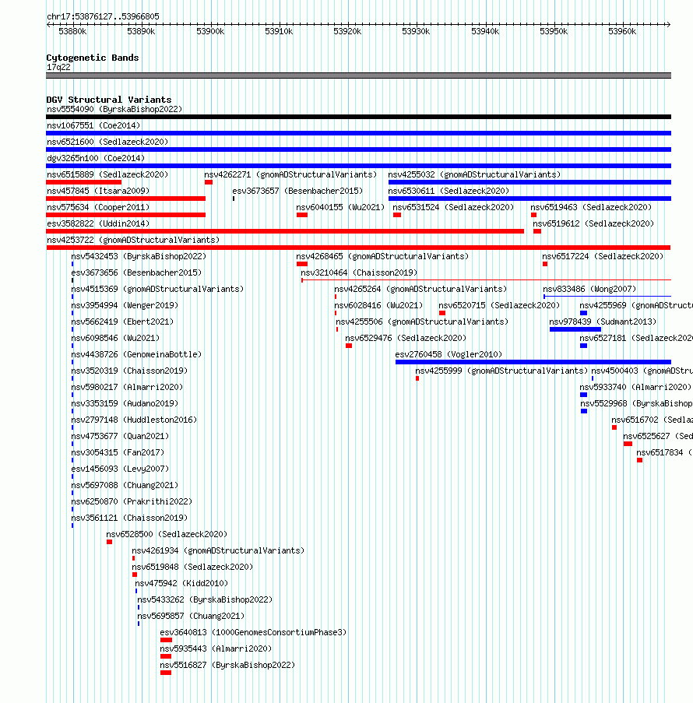Select nsv5933740 (Almarri2020) label
This screenshot has height=703, width=693.
635,388
